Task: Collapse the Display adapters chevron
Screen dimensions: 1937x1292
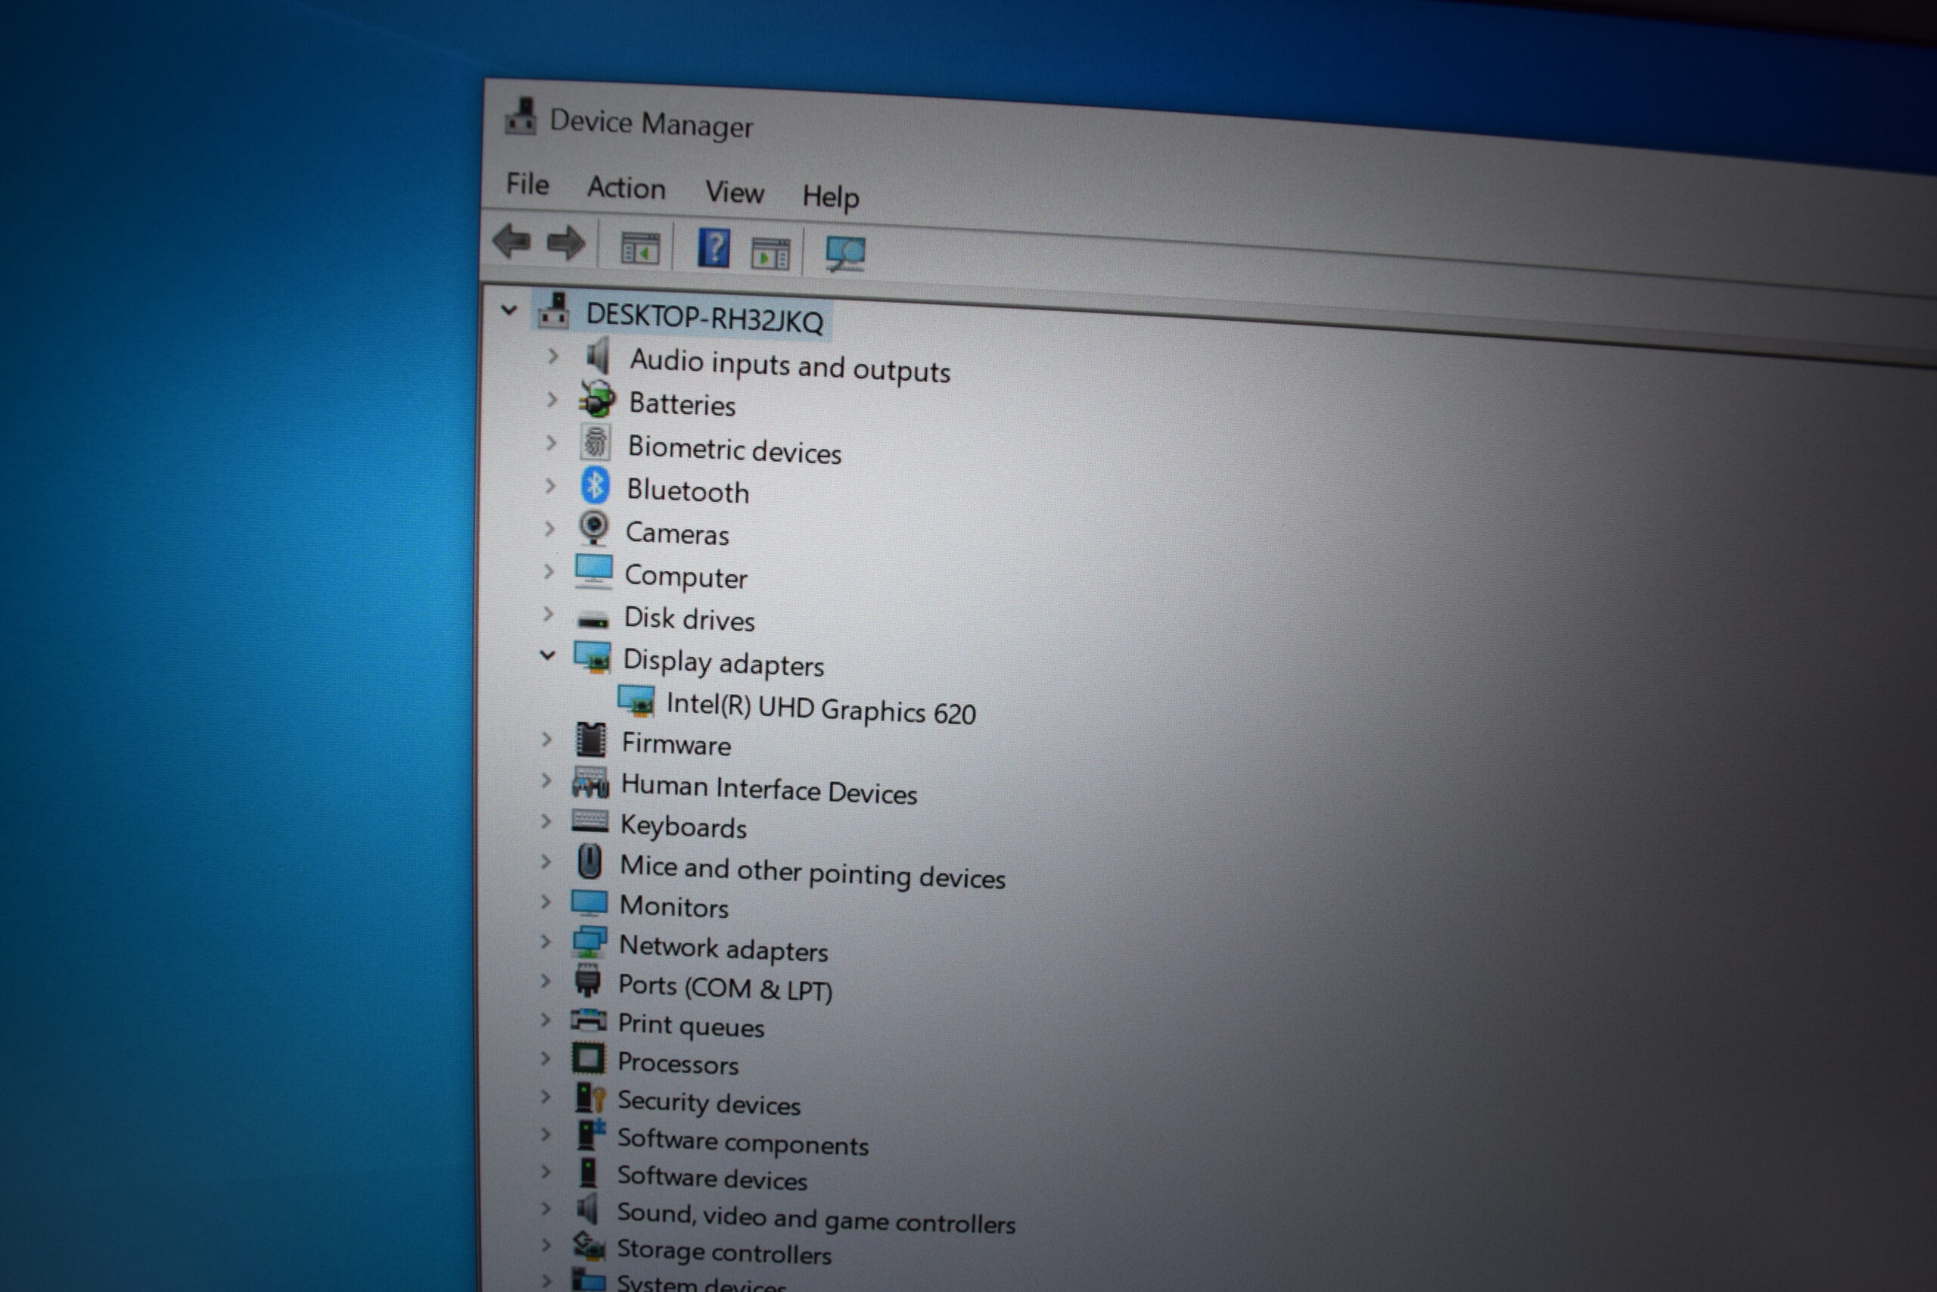Action: (548, 656)
